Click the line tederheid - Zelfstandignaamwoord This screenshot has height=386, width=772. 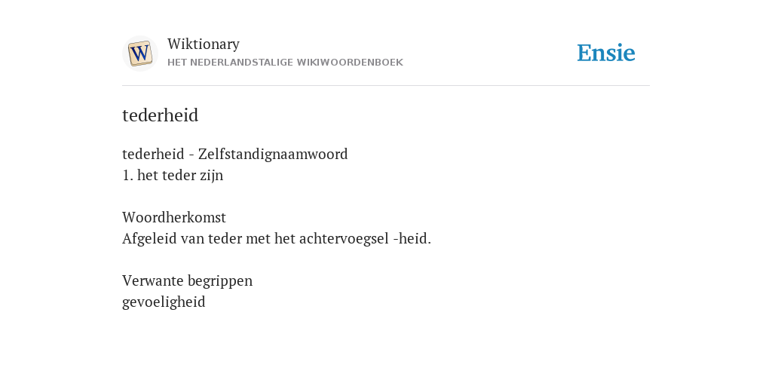[235, 154]
